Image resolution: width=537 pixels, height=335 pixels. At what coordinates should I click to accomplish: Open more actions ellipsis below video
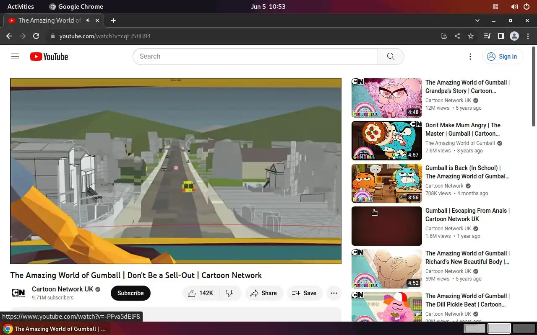coord(334,293)
